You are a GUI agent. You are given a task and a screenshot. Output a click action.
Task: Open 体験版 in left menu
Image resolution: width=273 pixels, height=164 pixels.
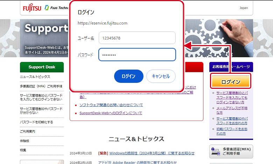(24, 141)
